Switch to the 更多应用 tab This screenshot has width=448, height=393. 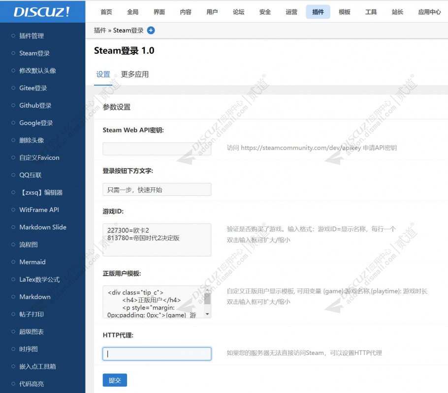134,74
